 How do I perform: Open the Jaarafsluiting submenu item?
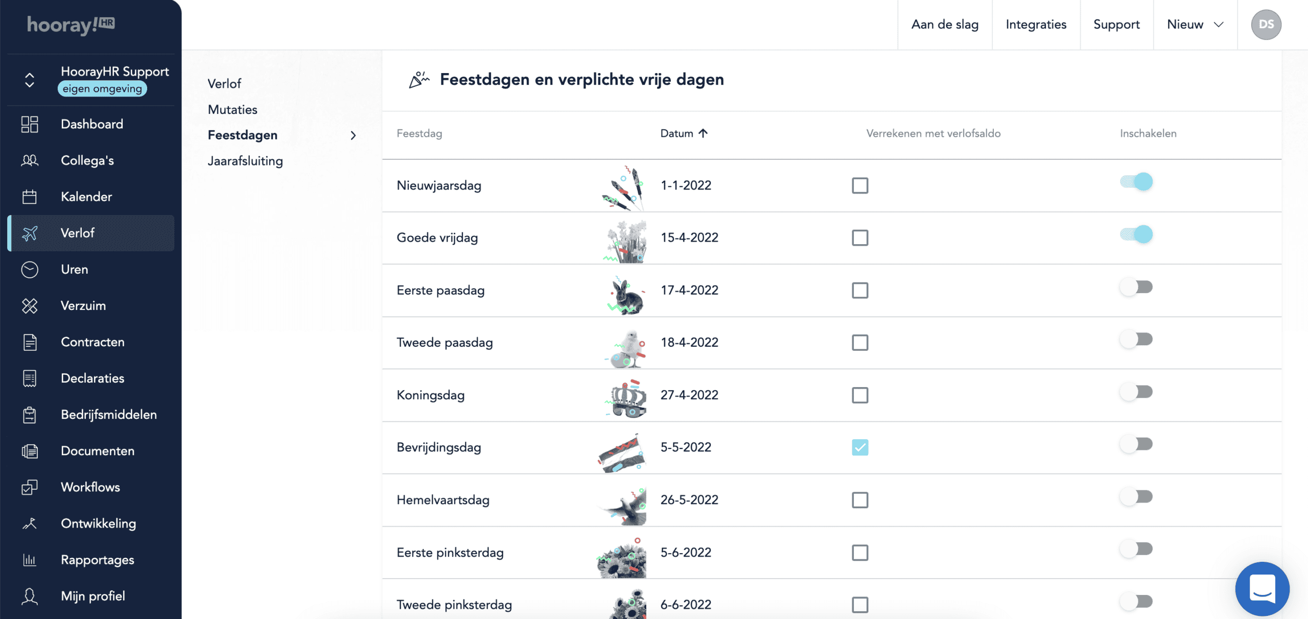(x=245, y=161)
